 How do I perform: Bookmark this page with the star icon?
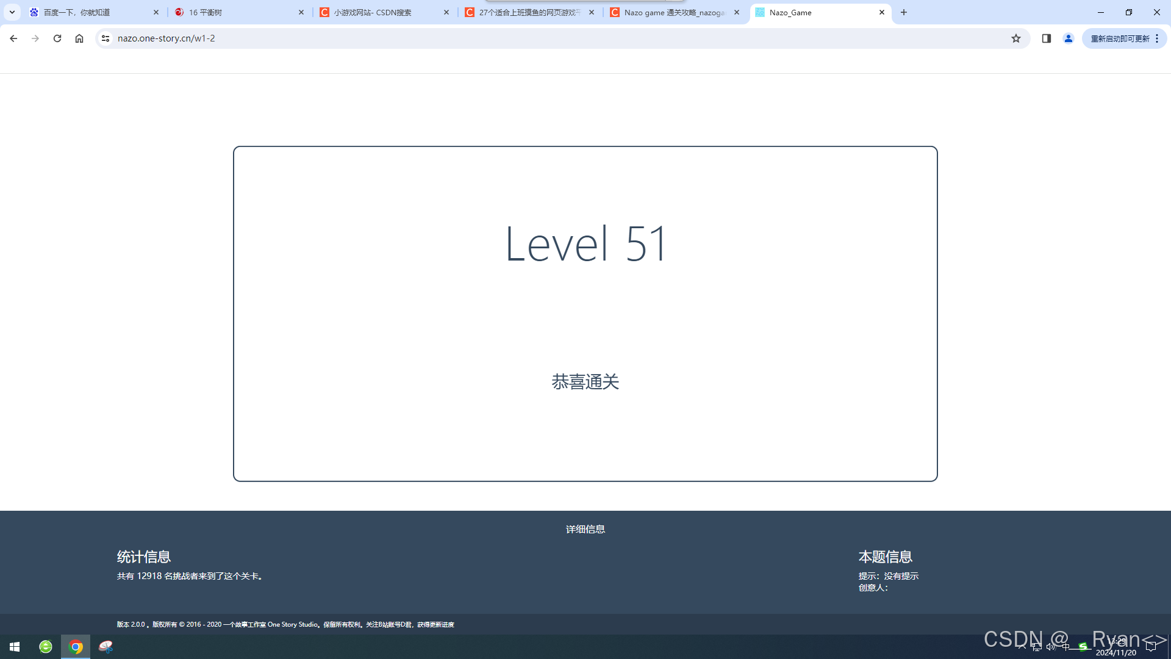pos(1016,38)
